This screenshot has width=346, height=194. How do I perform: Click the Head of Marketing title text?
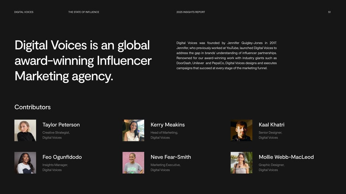(x=164, y=133)
